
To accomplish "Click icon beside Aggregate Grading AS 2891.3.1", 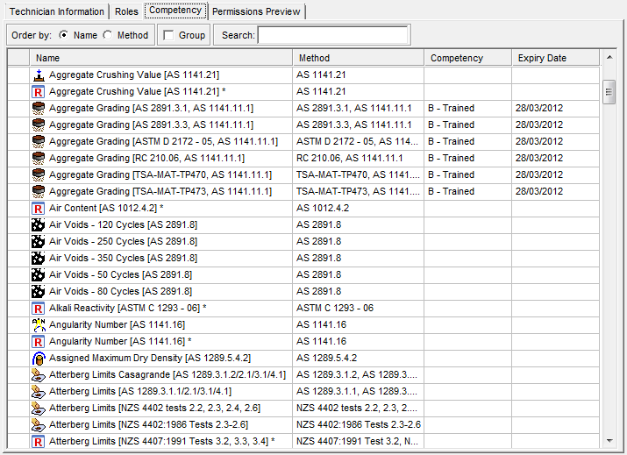I will pos(38,109).
